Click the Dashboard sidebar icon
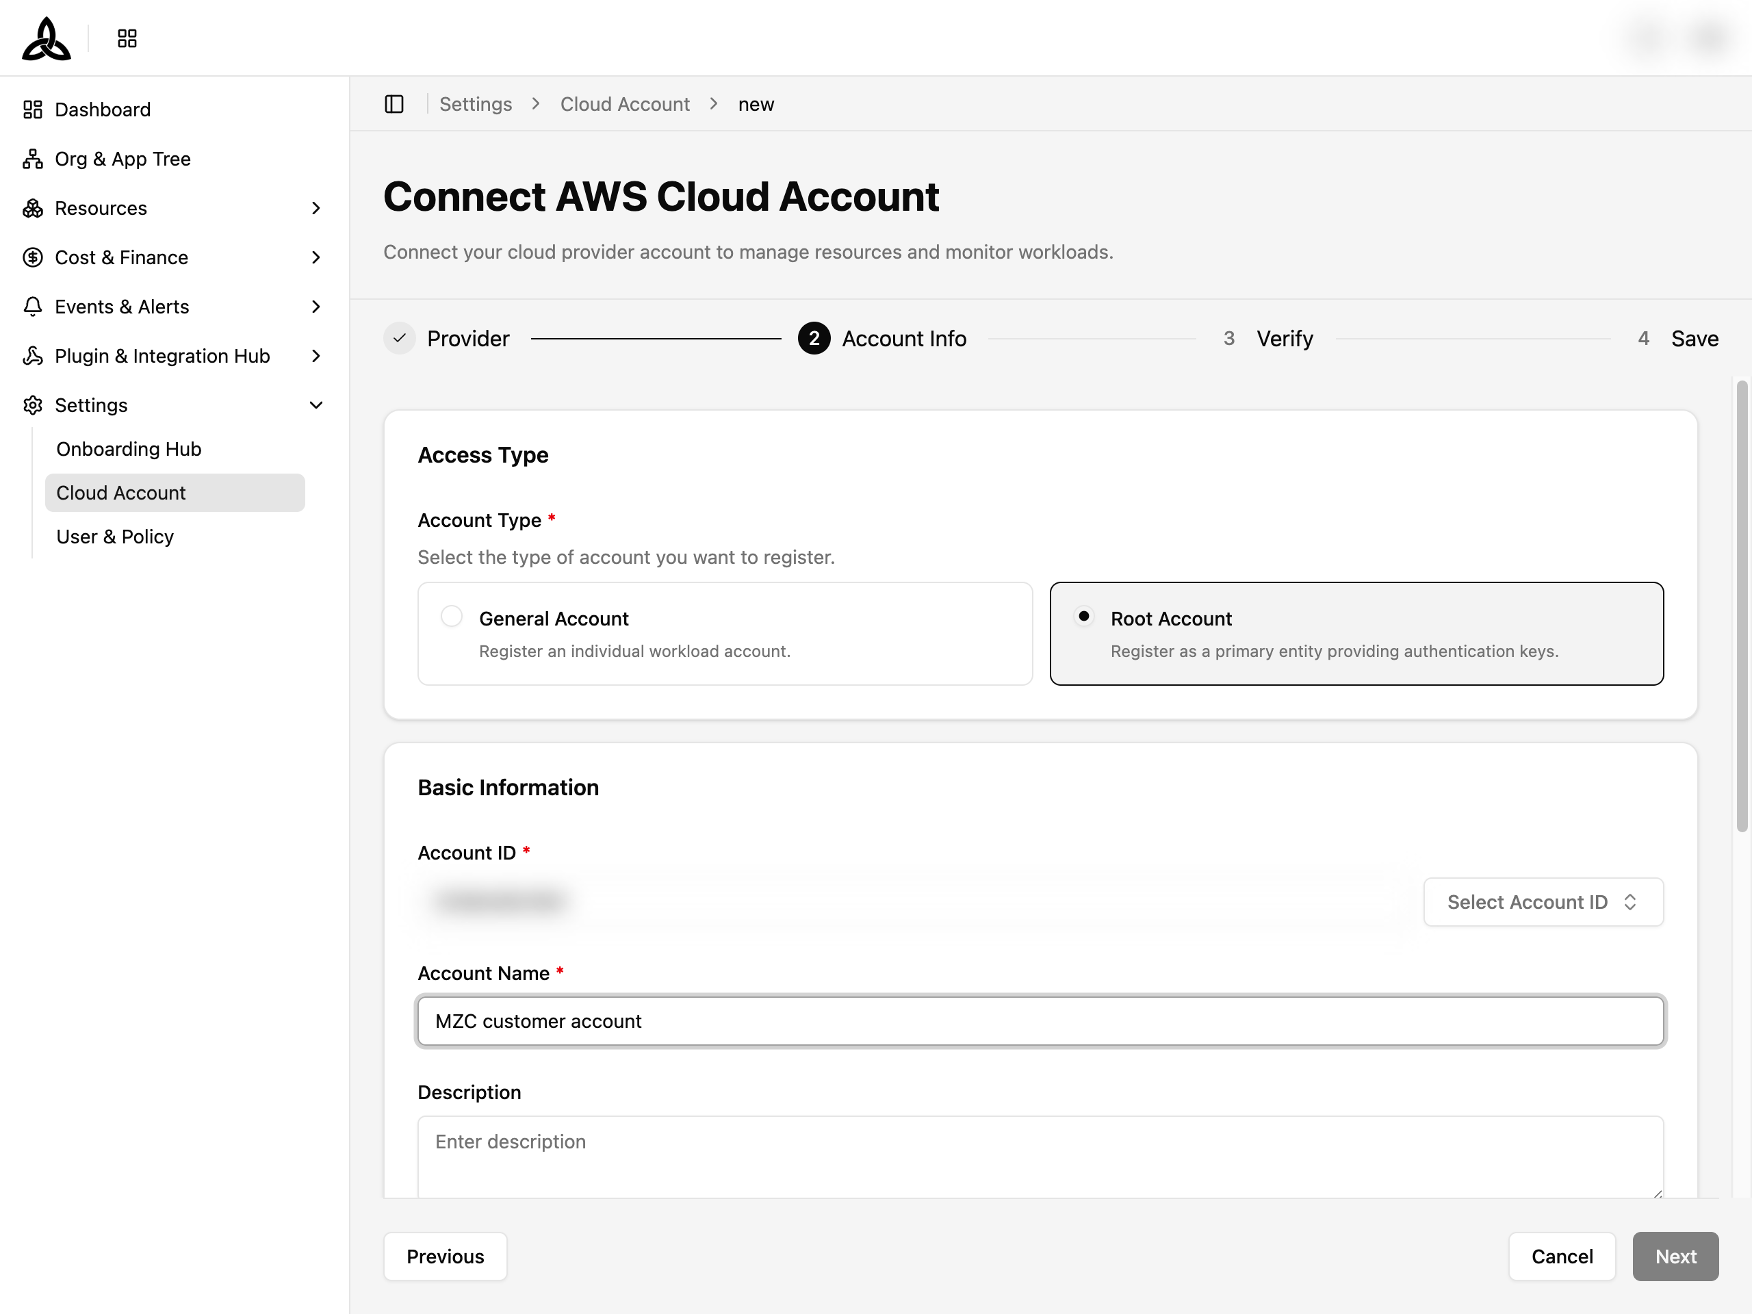1752x1314 pixels. coord(32,109)
